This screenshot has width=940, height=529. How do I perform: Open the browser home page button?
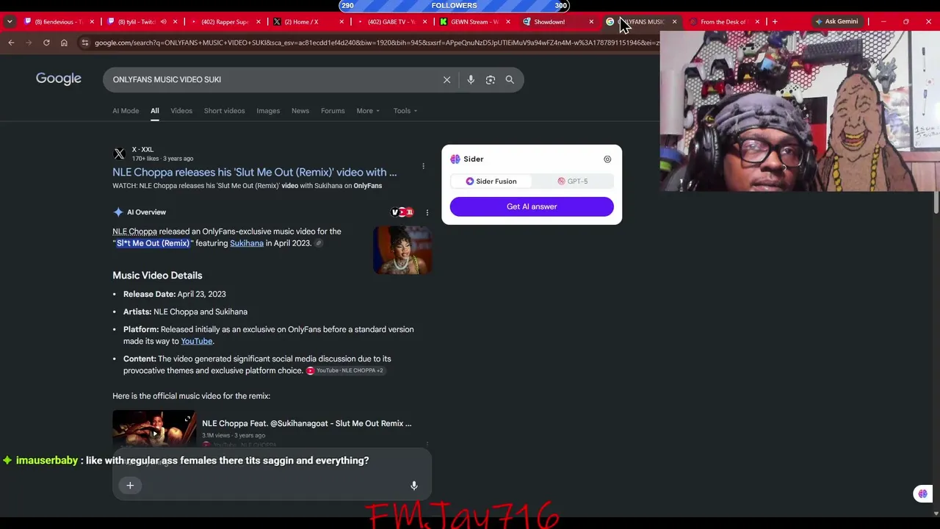pyautogui.click(x=64, y=43)
